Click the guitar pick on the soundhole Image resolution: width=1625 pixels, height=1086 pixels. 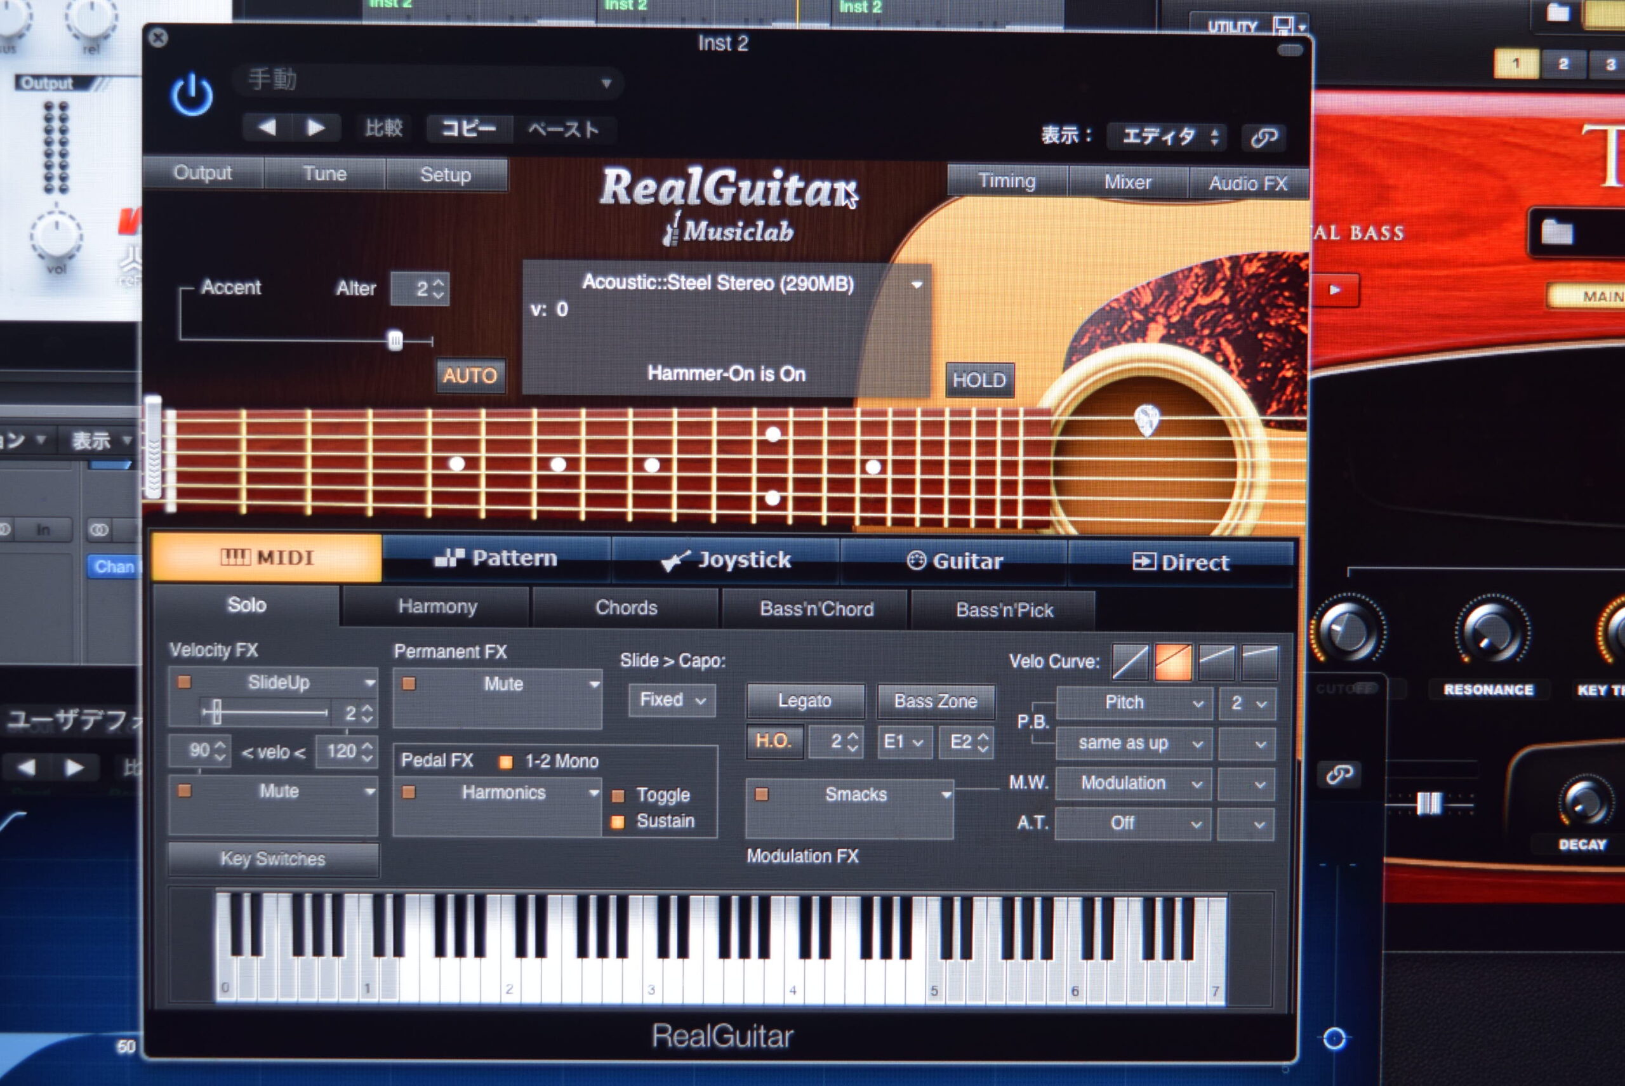(x=1146, y=420)
